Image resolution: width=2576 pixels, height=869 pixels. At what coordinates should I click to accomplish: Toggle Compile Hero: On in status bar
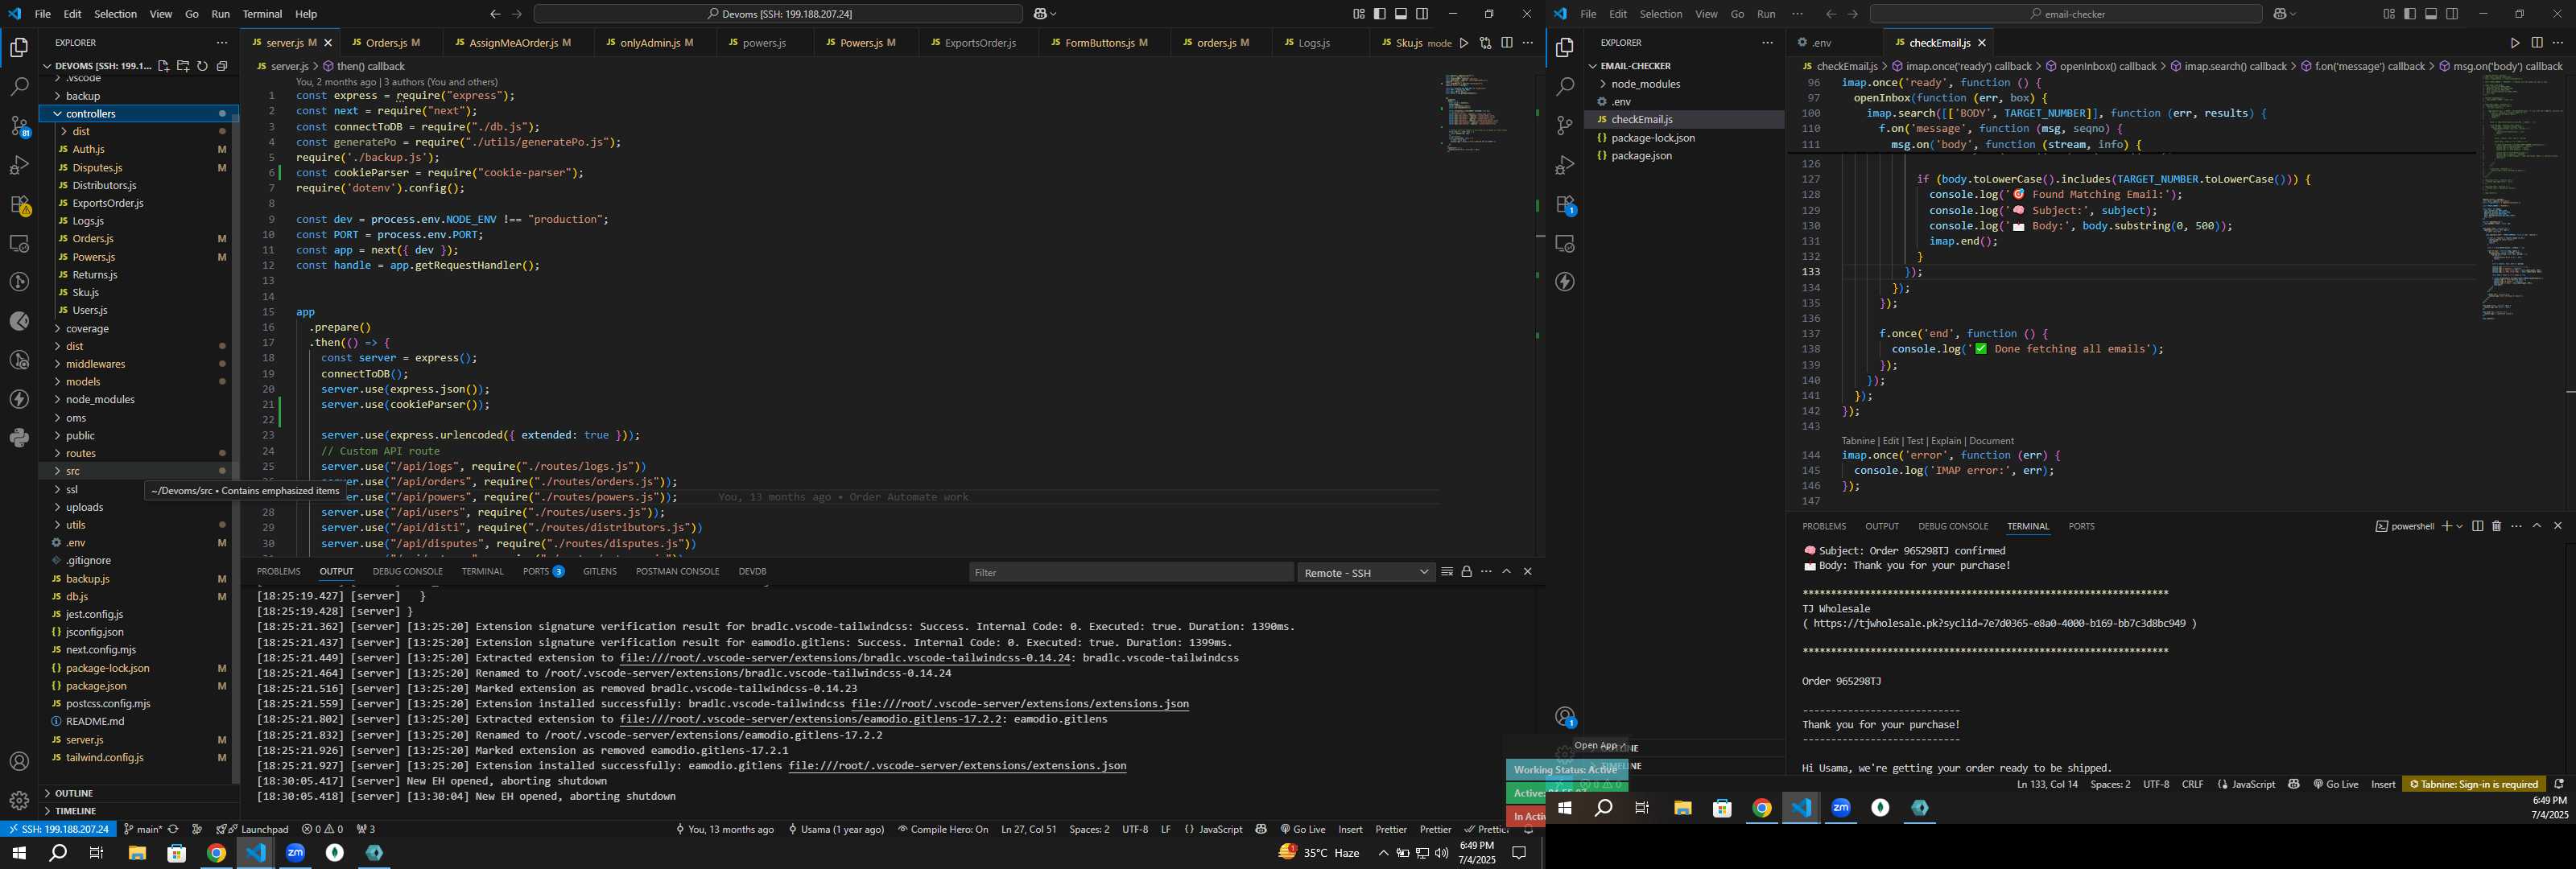(x=943, y=829)
